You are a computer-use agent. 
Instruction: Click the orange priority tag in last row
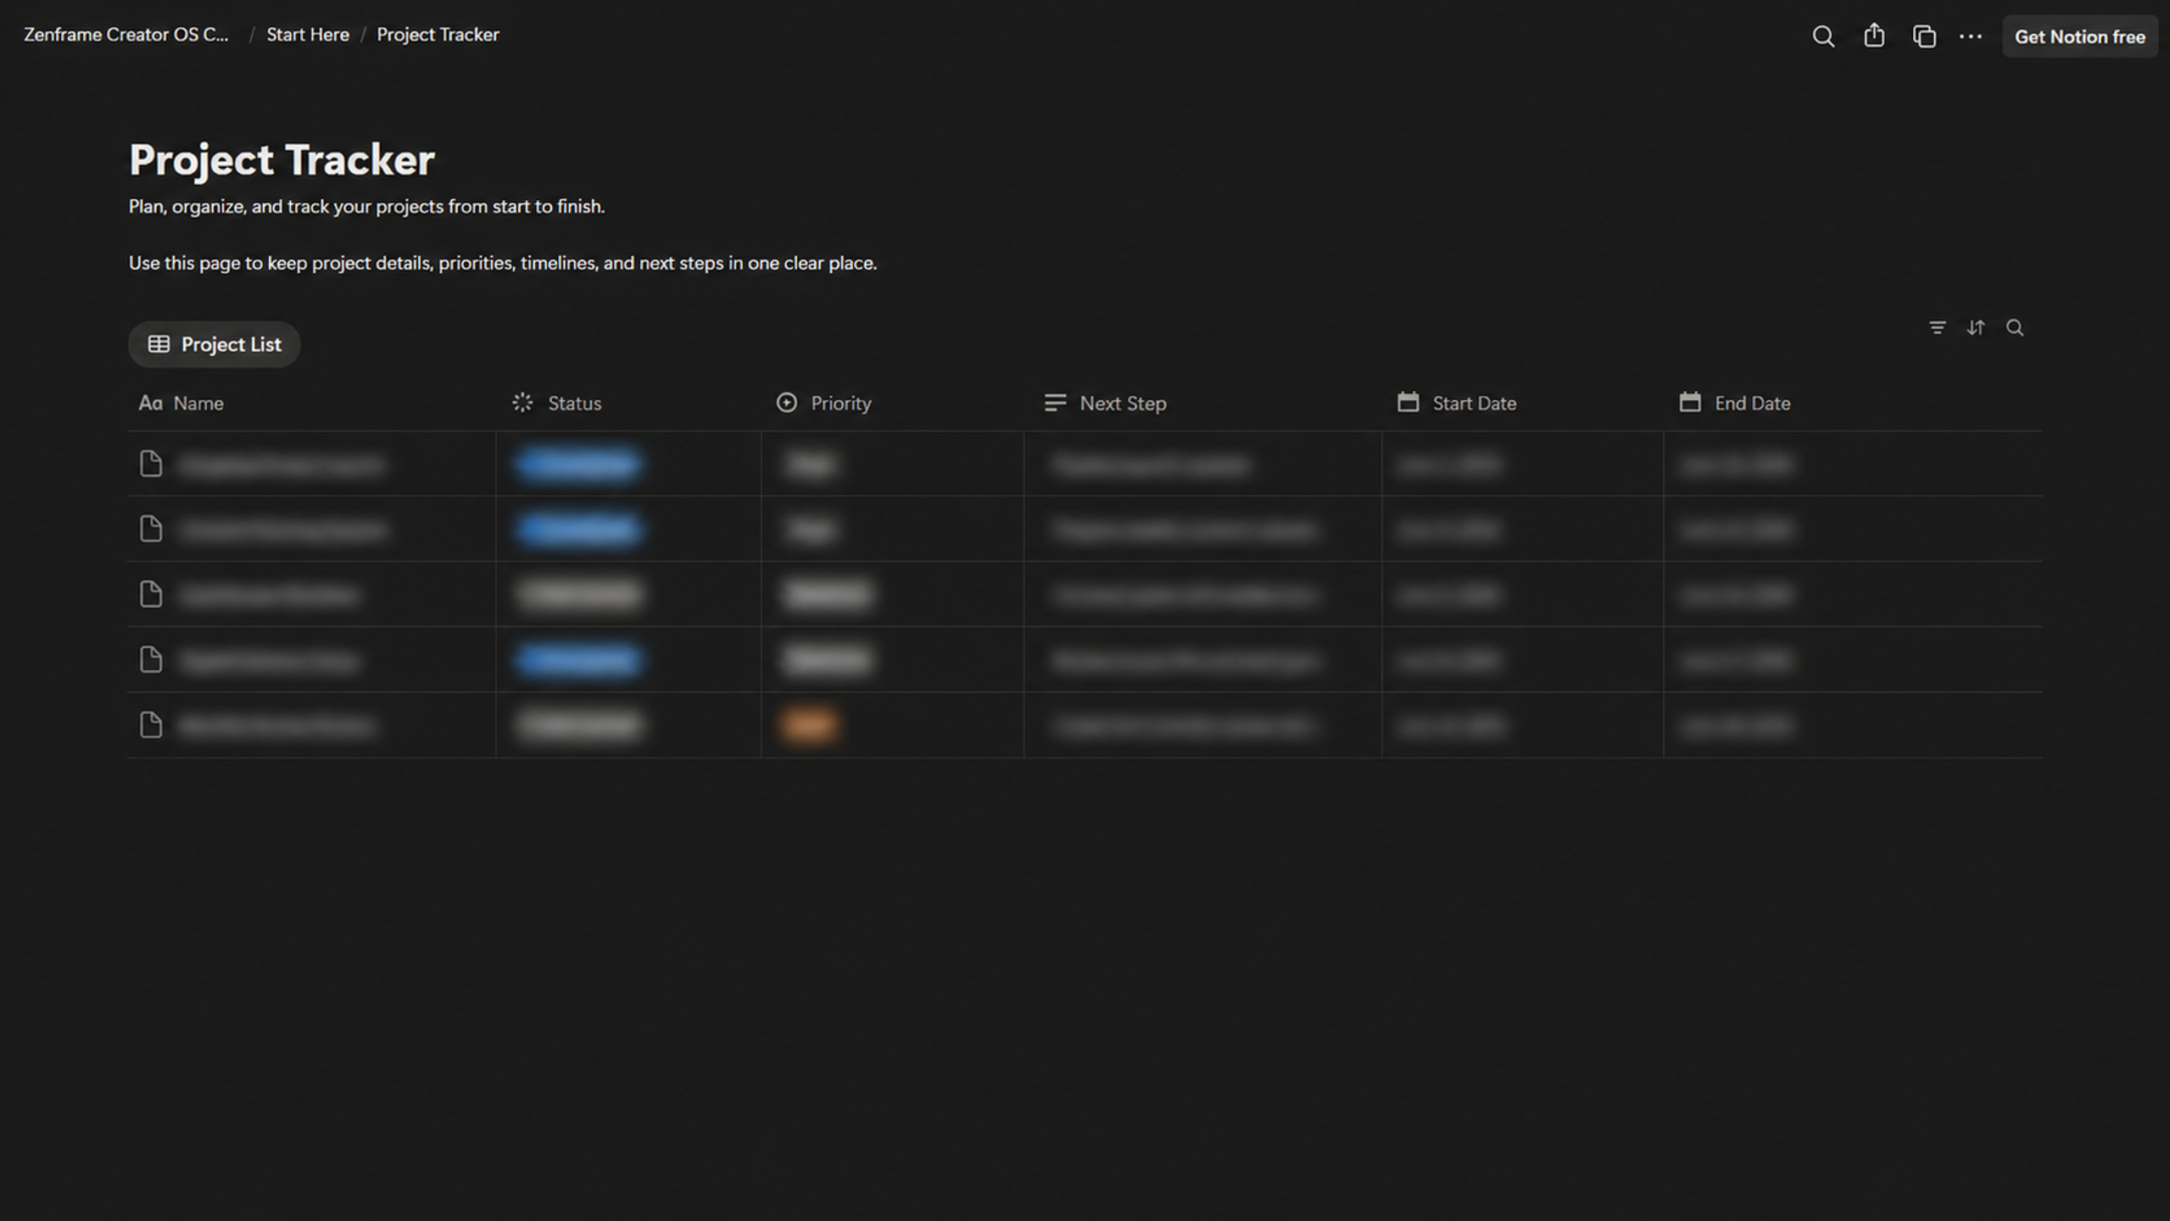(x=810, y=725)
